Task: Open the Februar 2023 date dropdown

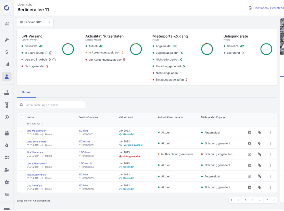Action: 35,22
